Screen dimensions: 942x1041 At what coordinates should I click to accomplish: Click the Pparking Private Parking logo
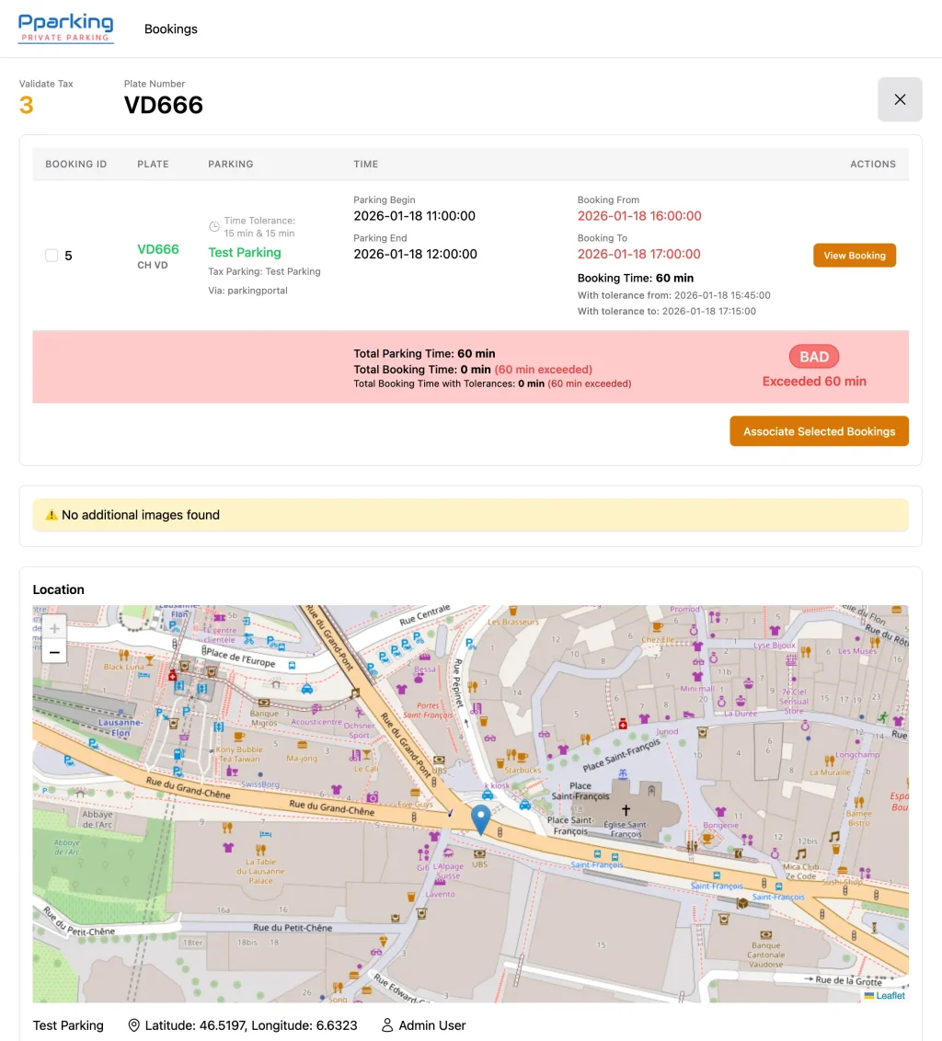point(66,29)
